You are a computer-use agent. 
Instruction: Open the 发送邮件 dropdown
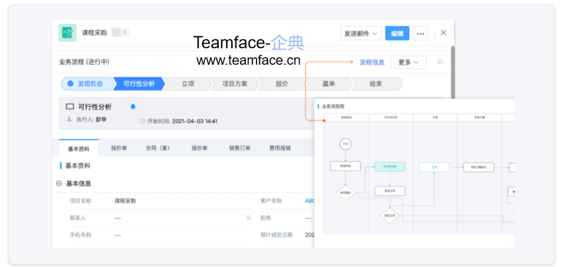(360, 33)
